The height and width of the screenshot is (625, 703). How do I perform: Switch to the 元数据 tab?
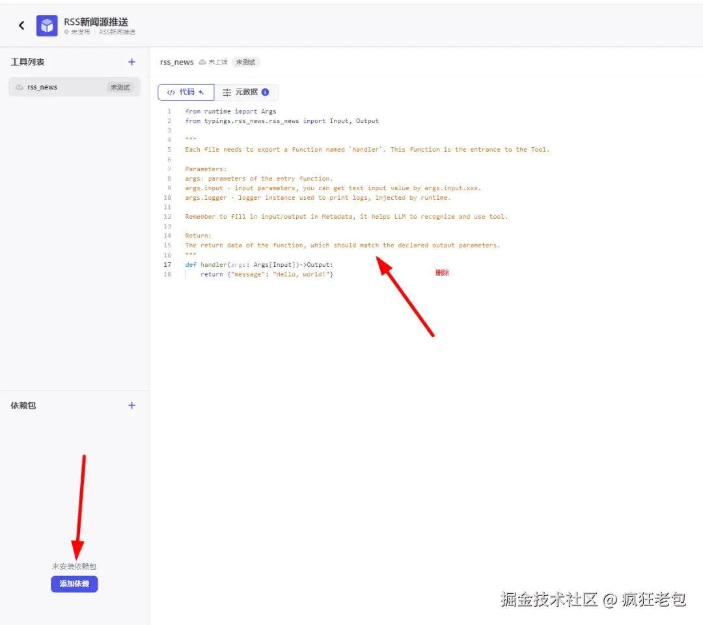[x=245, y=92]
